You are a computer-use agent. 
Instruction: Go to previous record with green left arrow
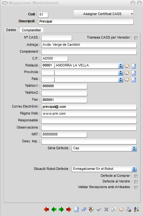point(54,209)
